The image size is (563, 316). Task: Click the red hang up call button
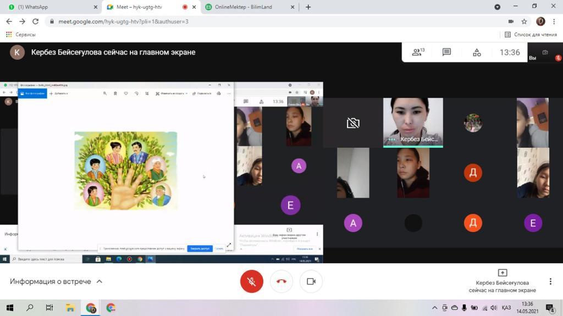281,281
